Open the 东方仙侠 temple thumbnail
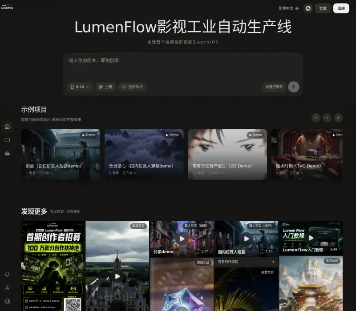The image size is (356, 311). [x=311, y=283]
